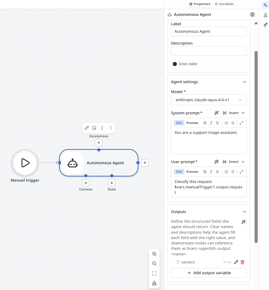
Task: Open the User prompt Insert dropdown chevron
Action: coord(243,162)
